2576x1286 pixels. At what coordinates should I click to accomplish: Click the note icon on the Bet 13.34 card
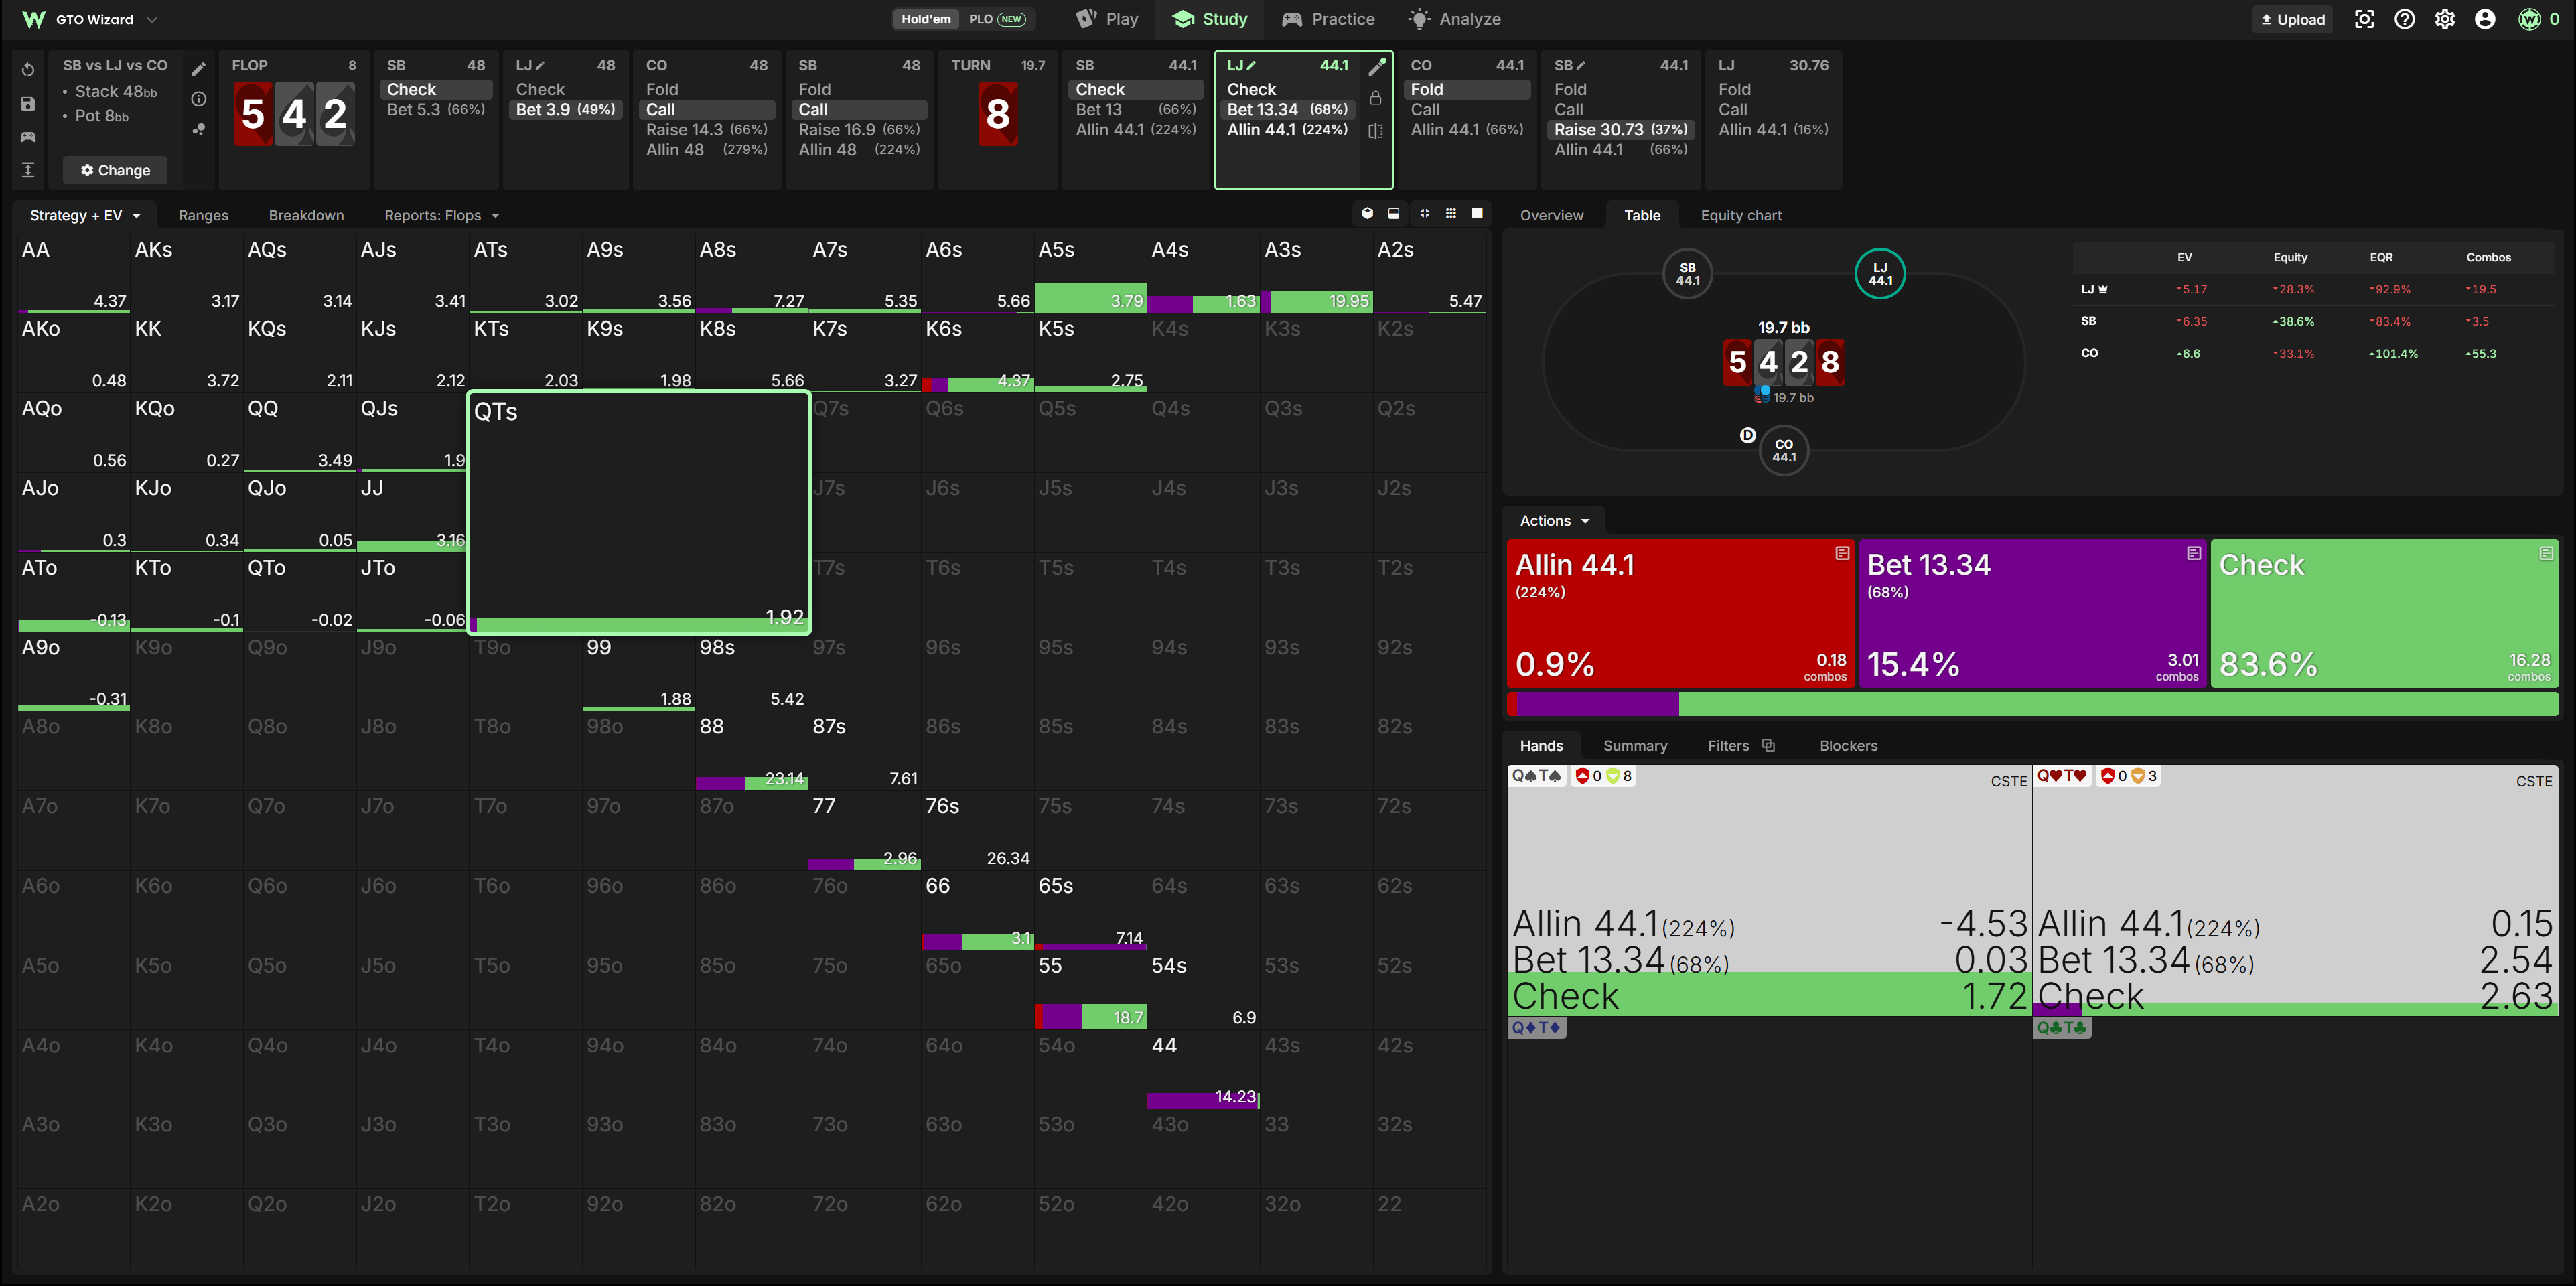(2194, 553)
